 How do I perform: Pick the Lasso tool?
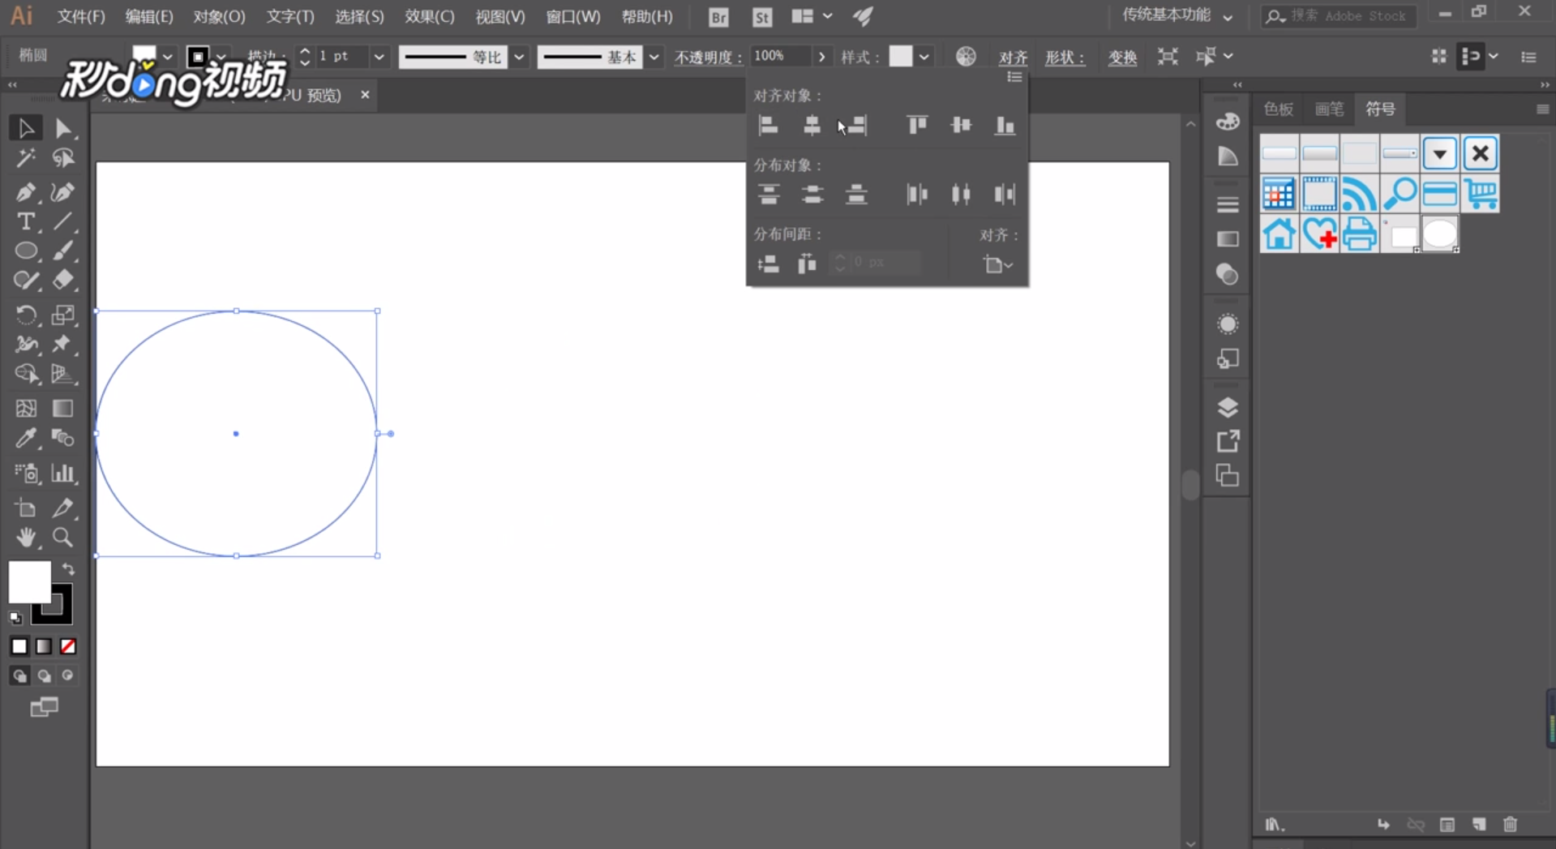click(62, 158)
